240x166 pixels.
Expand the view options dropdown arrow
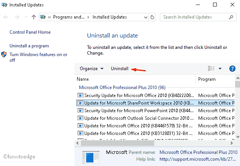[220, 69]
